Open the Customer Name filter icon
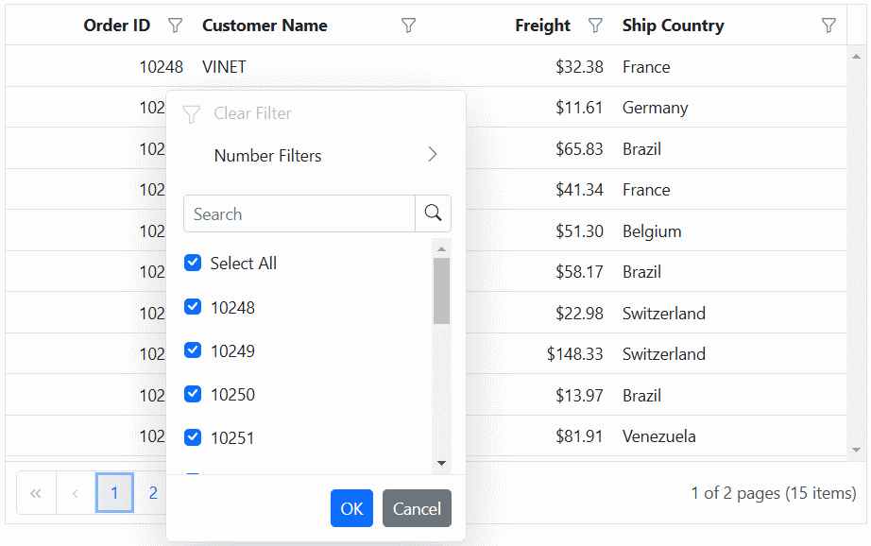The image size is (871, 546). pyautogui.click(x=408, y=26)
